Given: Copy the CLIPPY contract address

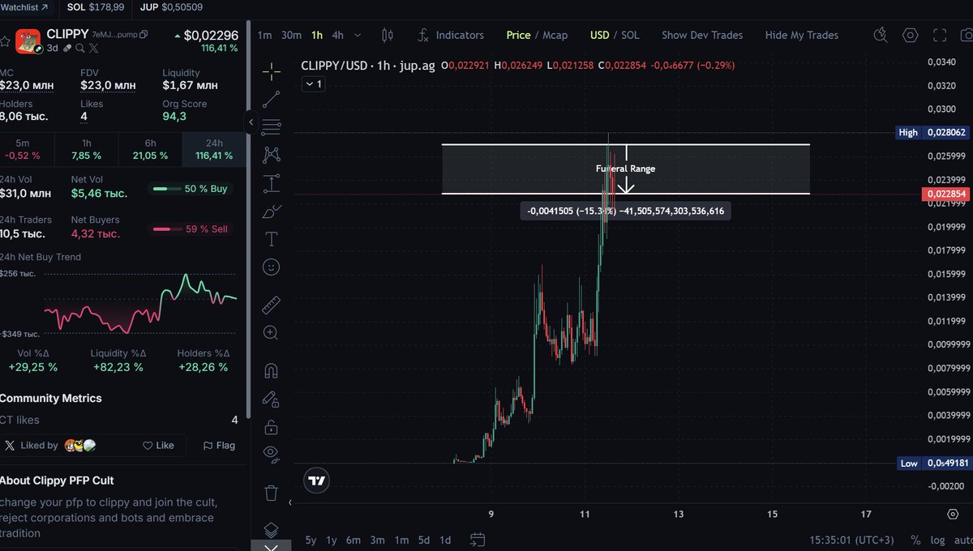Looking at the screenshot, I should (144, 35).
